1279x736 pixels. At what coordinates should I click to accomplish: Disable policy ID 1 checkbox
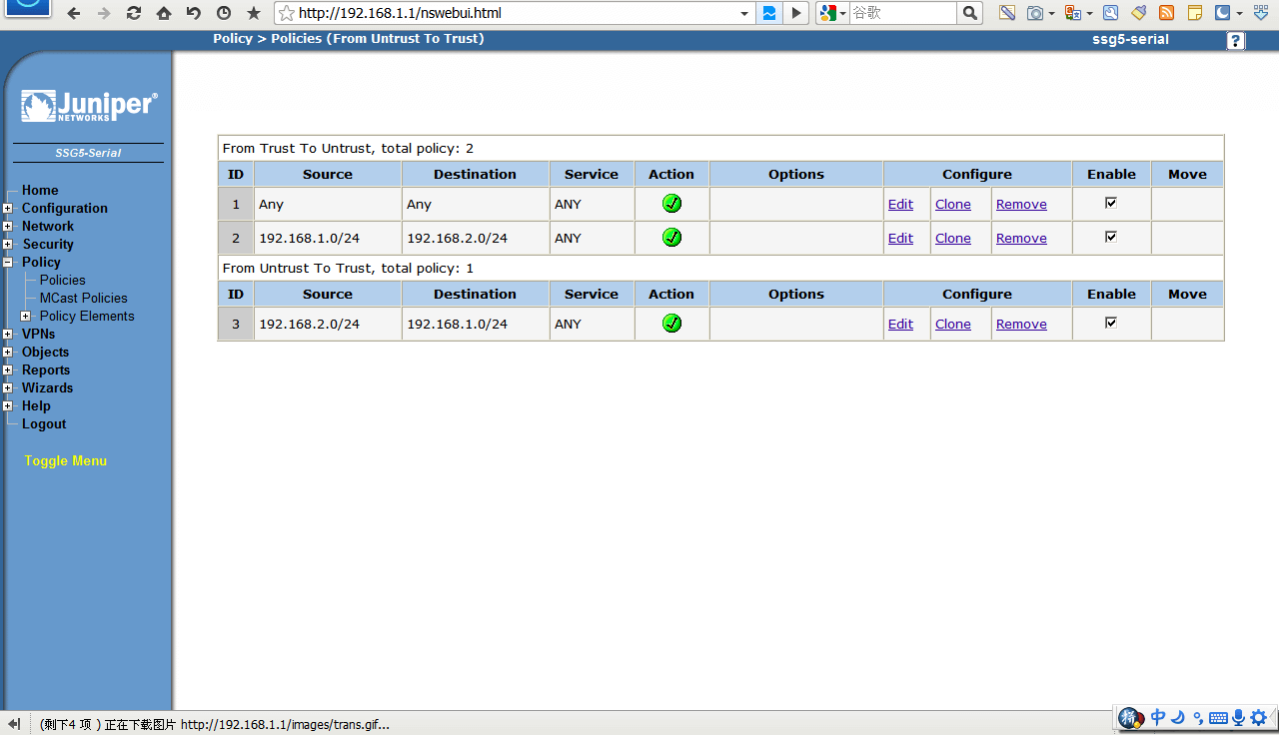pos(1111,203)
